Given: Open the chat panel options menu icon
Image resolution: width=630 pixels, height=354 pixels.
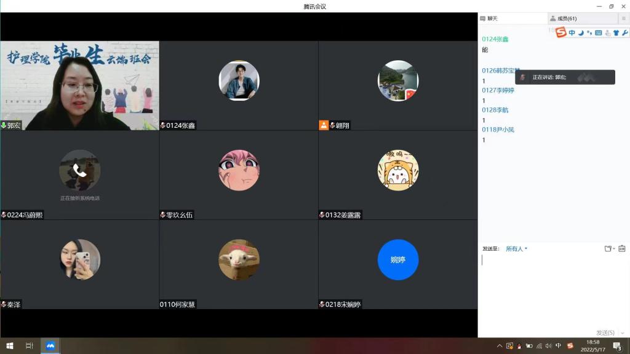Looking at the screenshot, I should pos(623,18).
